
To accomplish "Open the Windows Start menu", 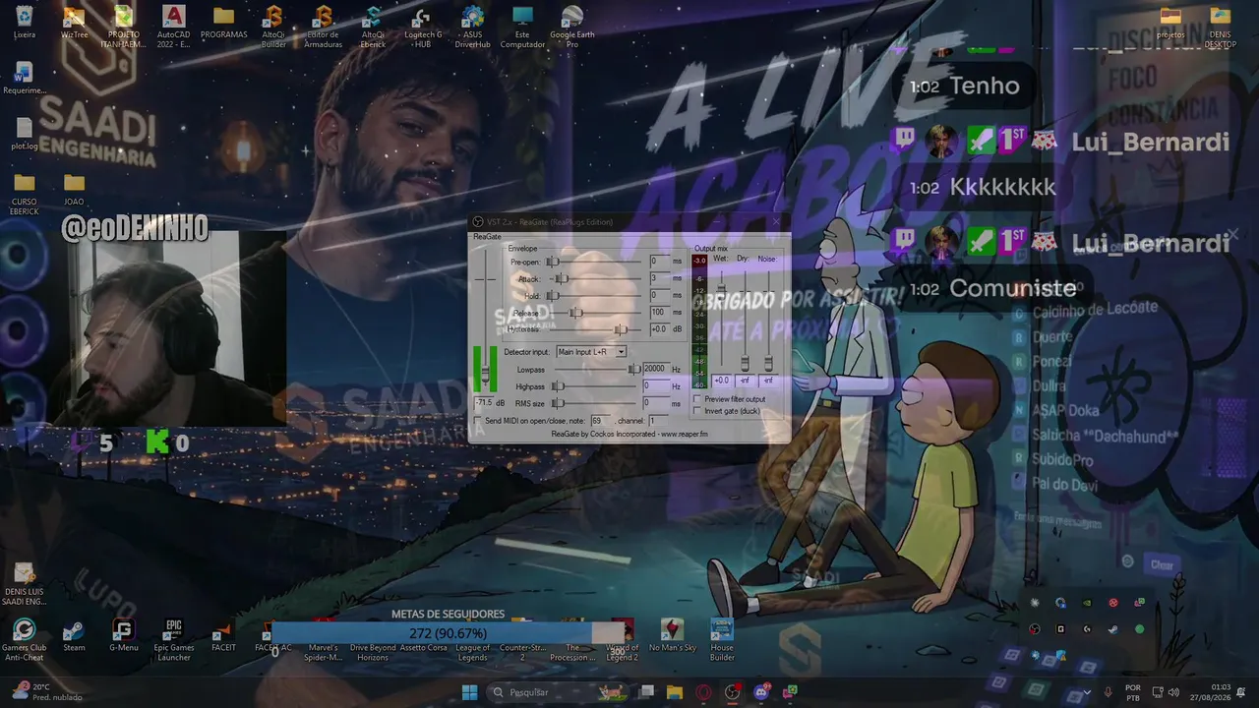I will tap(470, 692).
